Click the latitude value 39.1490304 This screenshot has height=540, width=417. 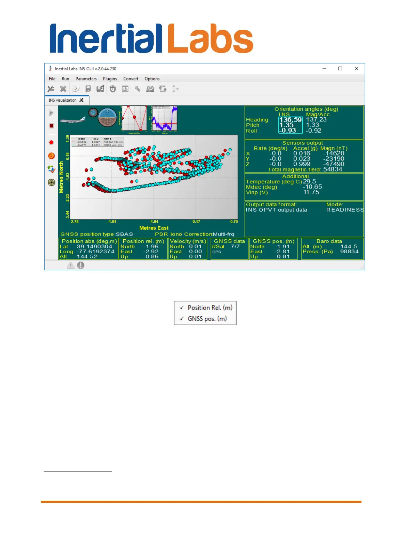coord(94,246)
